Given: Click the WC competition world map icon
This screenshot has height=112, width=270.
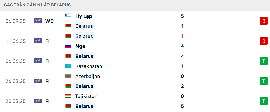Looking at the screenshot, I should pos(38,21).
